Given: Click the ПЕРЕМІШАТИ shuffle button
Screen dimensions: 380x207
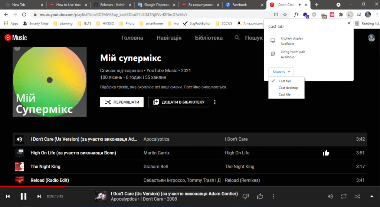Looking at the screenshot, I should click(x=122, y=102).
